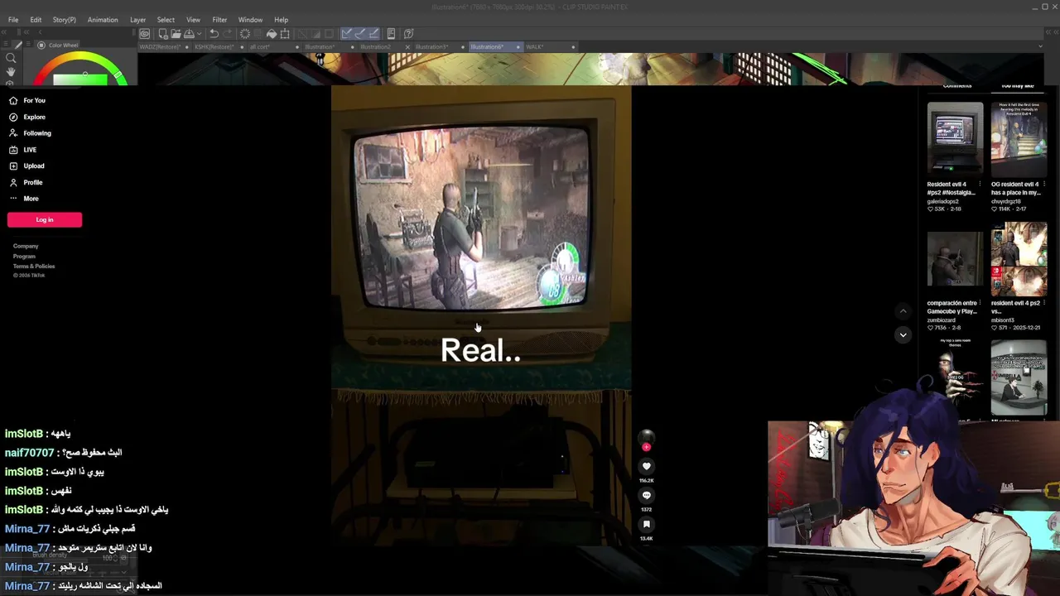The image size is (1060, 596).
Task: Open the Layer menu
Action: 137,20
